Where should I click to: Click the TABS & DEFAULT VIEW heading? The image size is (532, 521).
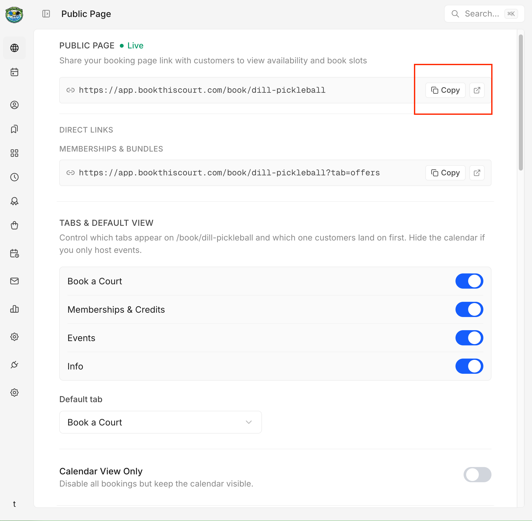click(106, 223)
